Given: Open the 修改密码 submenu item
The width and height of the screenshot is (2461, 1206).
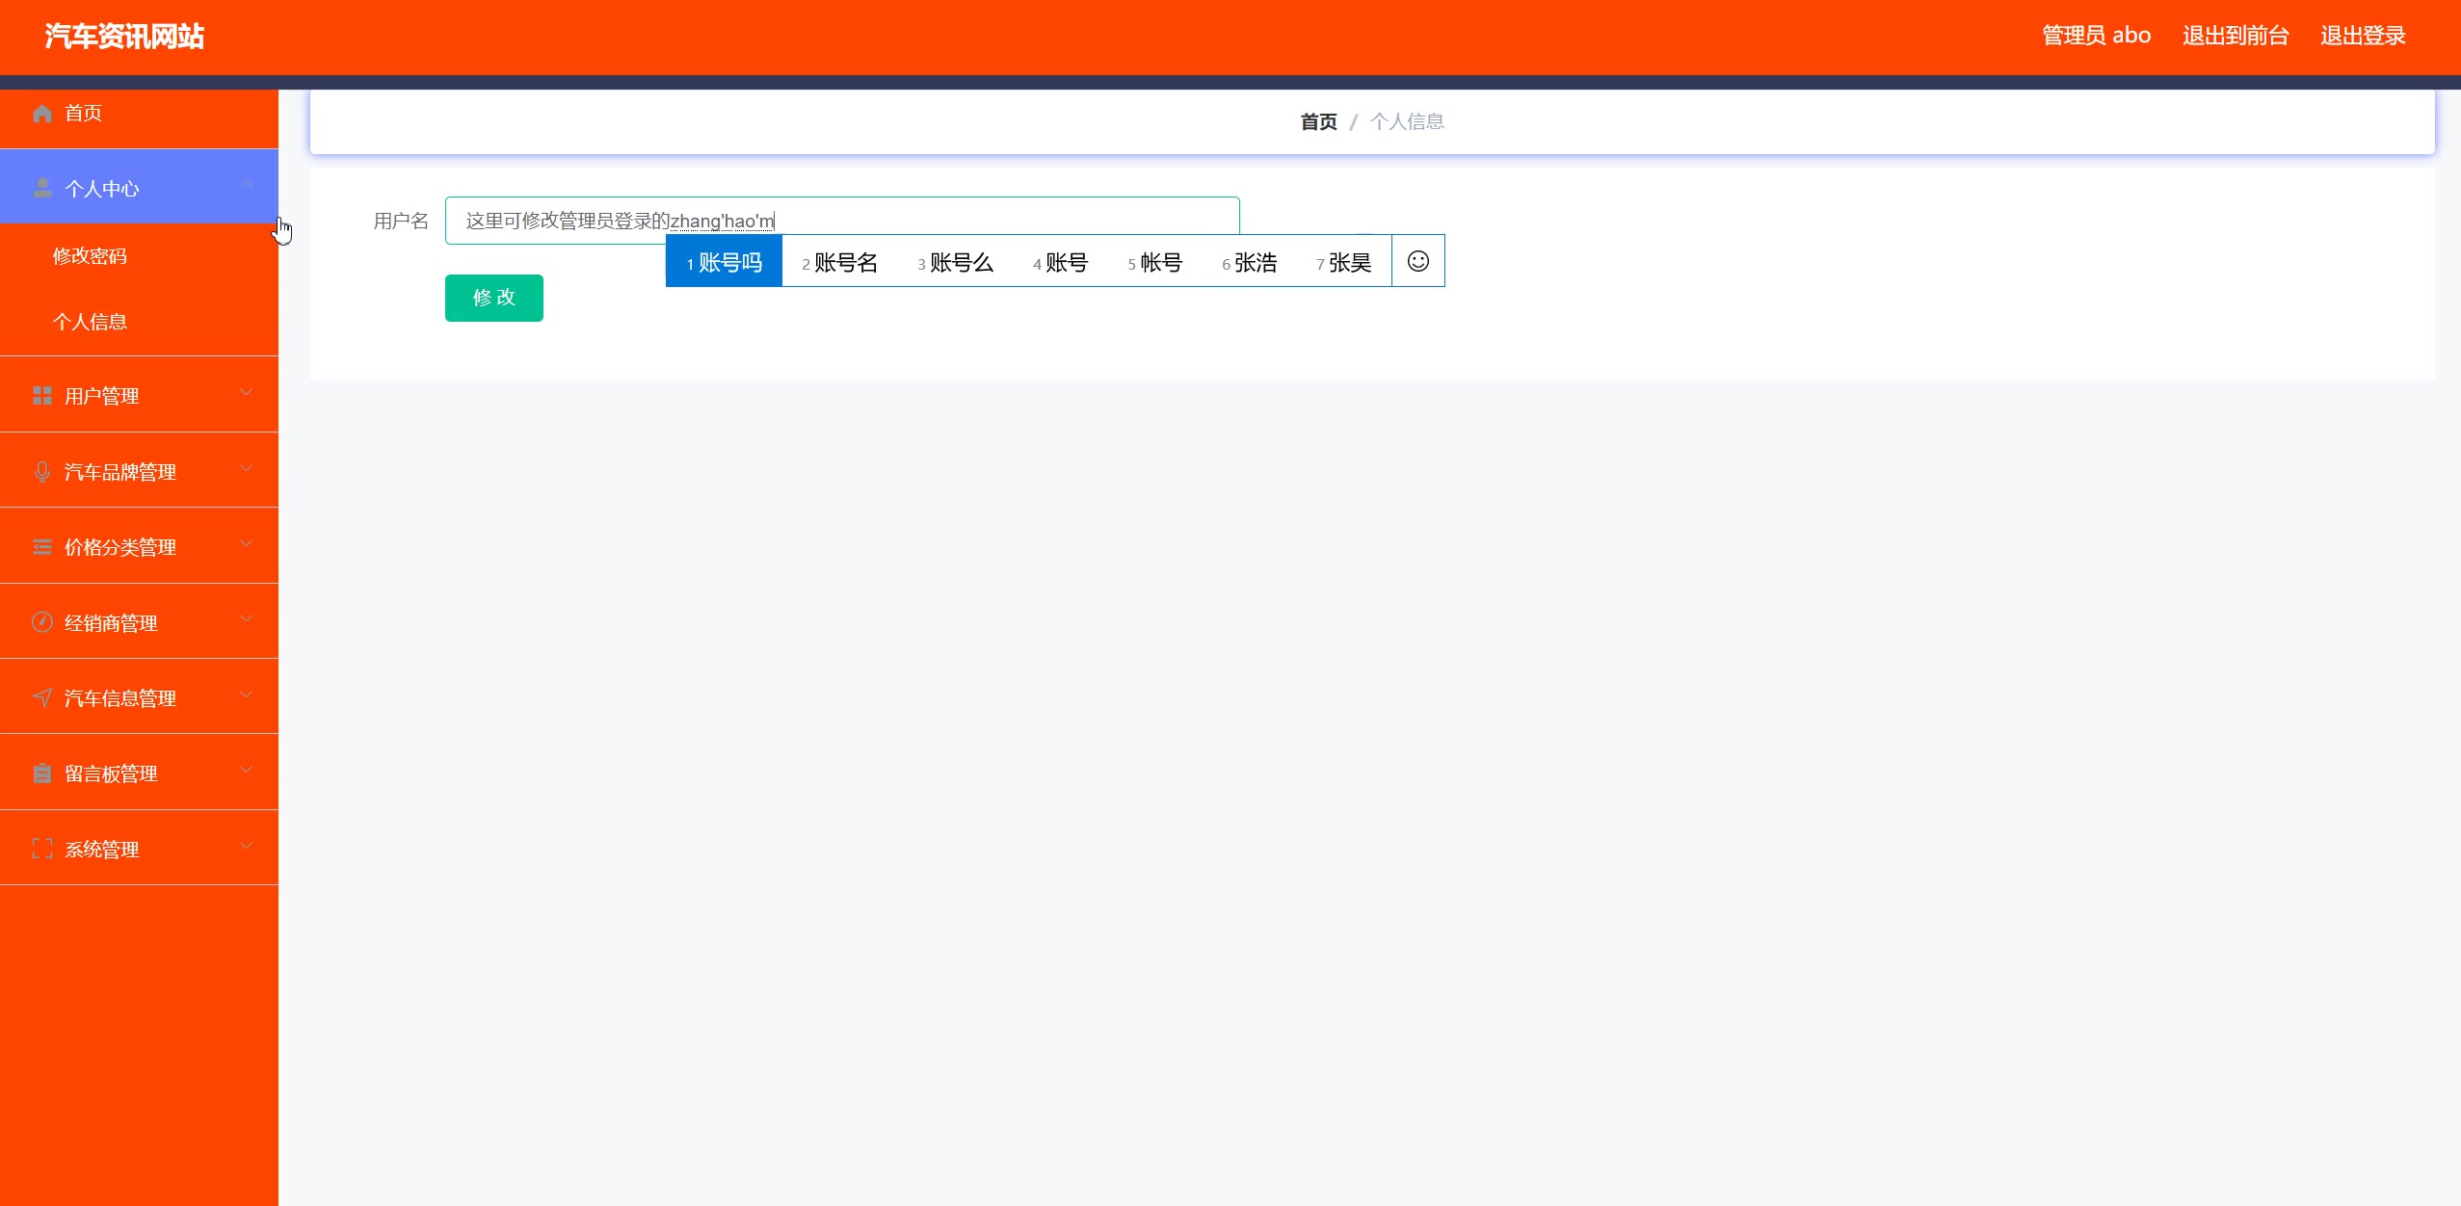Looking at the screenshot, I should (x=90, y=256).
